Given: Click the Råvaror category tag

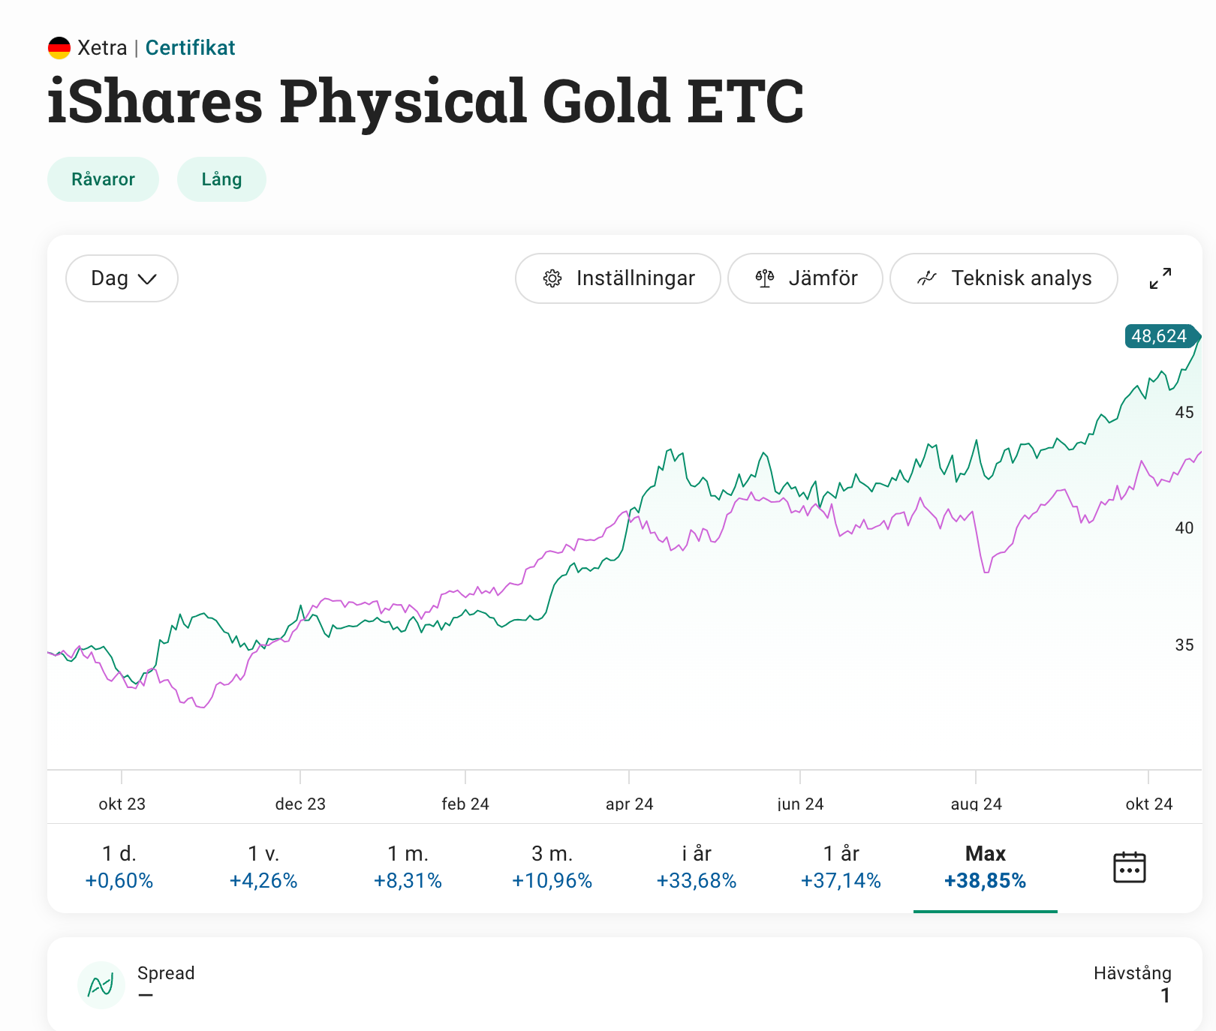Looking at the screenshot, I should [103, 179].
